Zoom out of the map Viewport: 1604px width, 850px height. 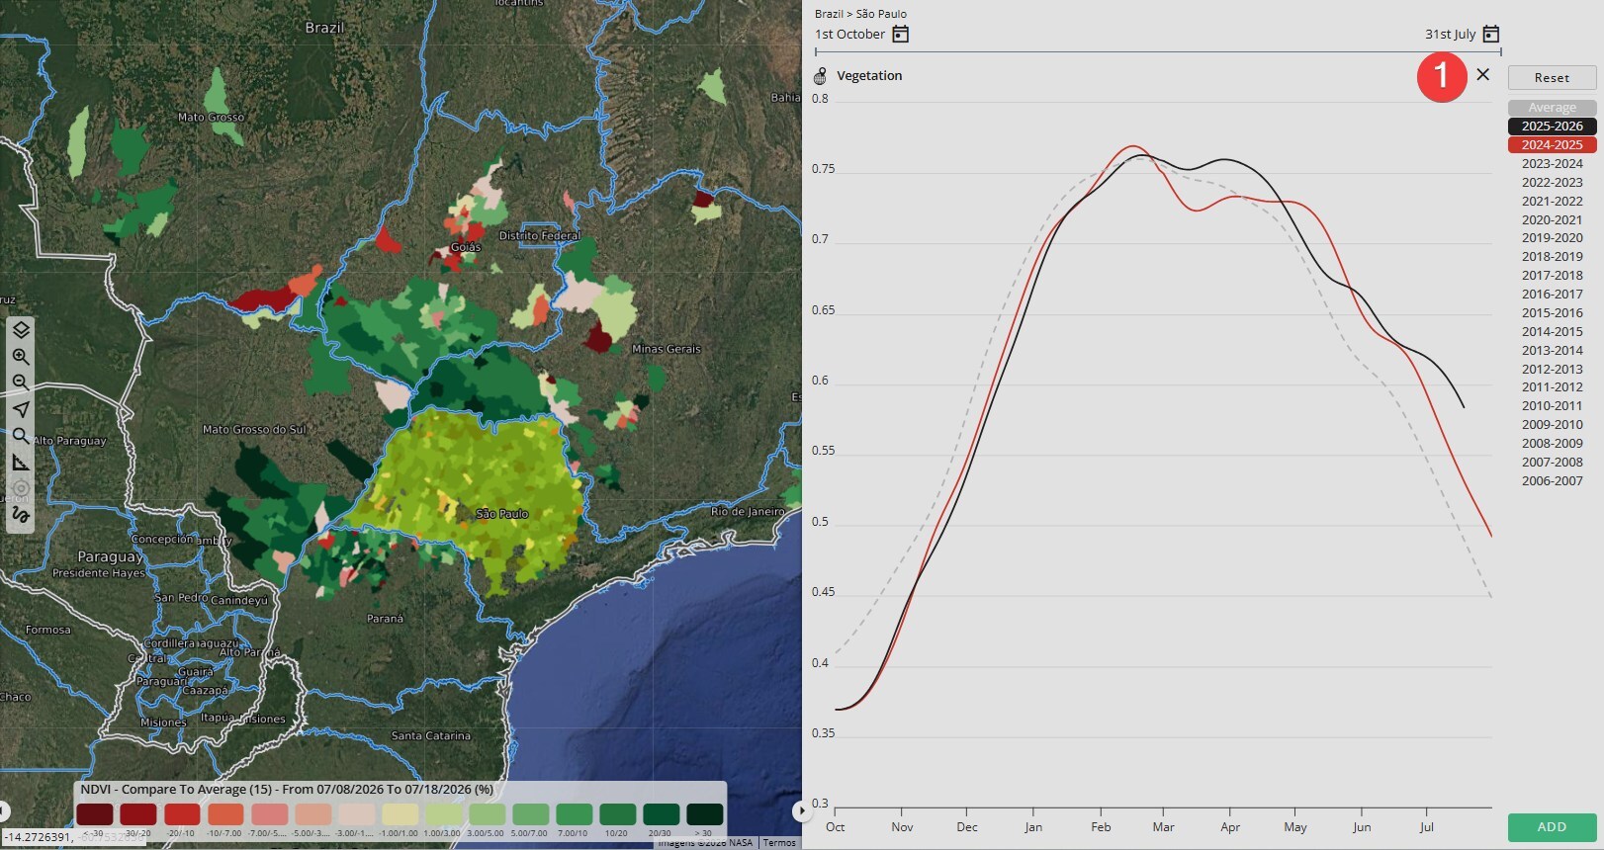click(x=21, y=382)
